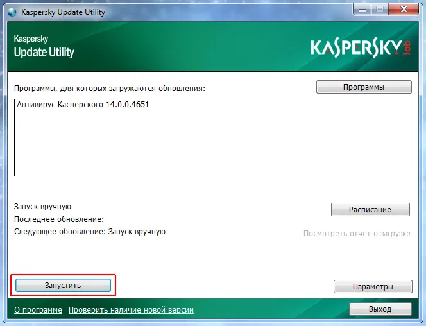
Task: Maximize the Kaspersky Update Utility window
Action: tap(380, 10)
